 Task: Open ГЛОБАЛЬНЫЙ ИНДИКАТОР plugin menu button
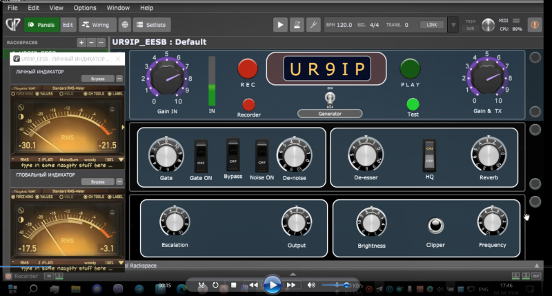pyautogui.click(x=119, y=181)
